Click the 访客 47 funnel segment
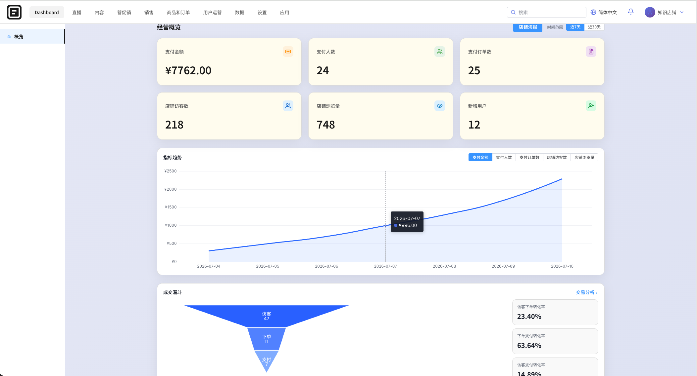The width and height of the screenshot is (697, 376). pyautogui.click(x=267, y=316)
